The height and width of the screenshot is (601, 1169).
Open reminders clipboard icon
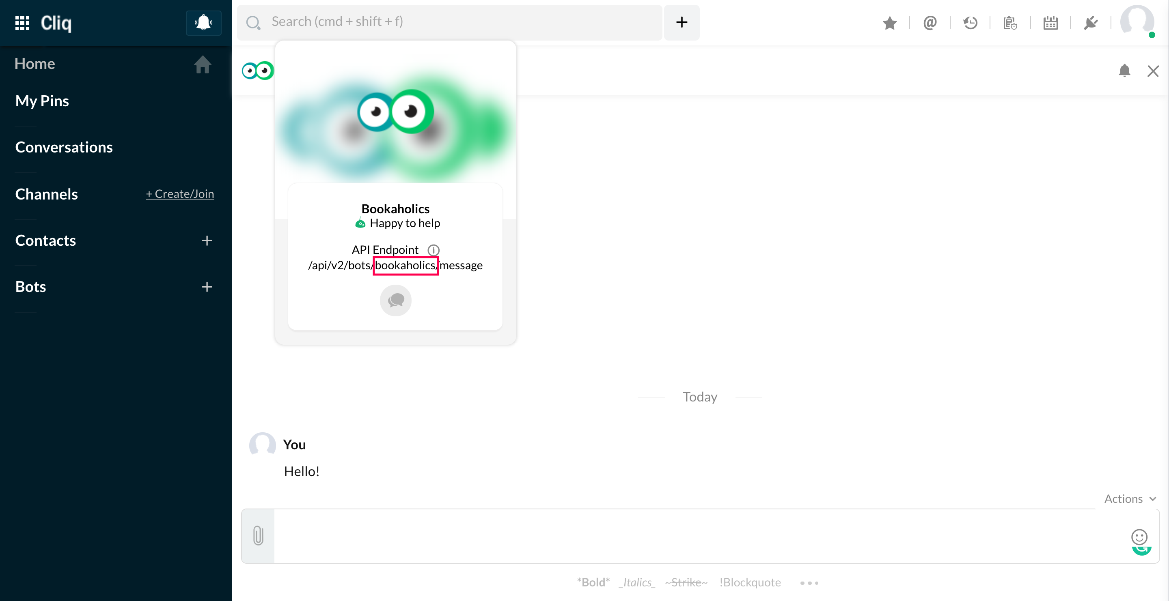point(1010,23)
